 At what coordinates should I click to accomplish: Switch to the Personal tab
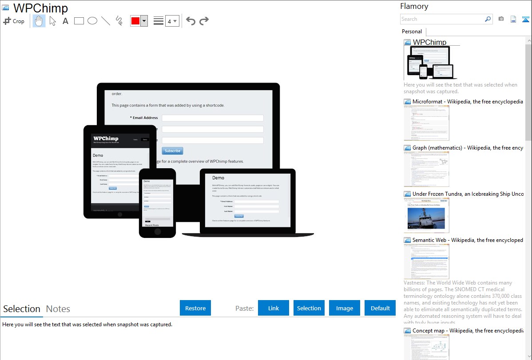point(412,32)
